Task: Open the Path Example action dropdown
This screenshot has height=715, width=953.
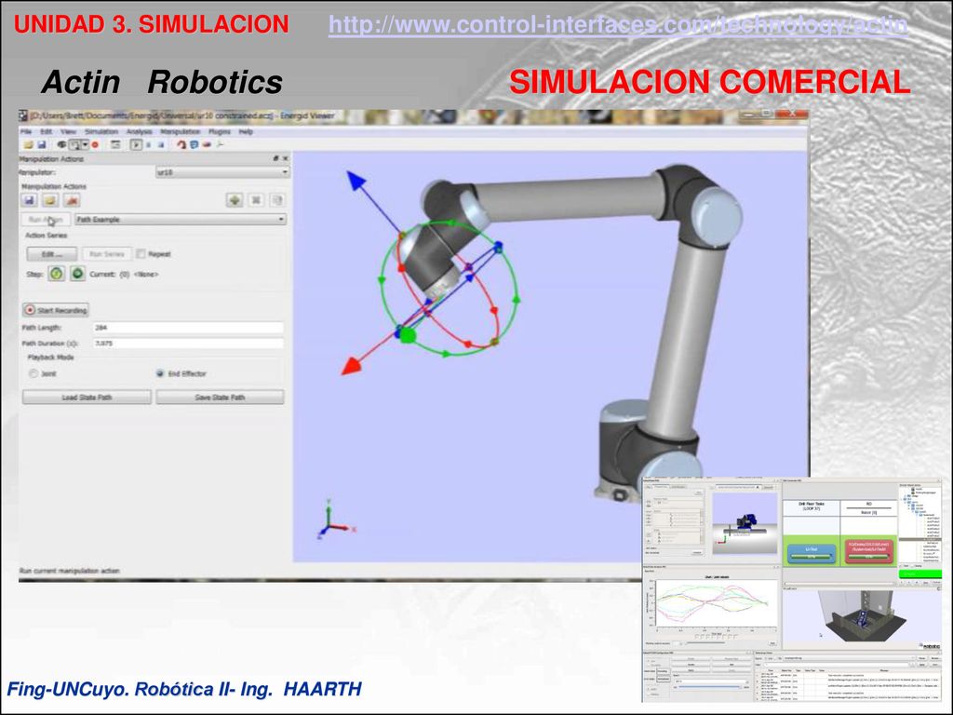Action: click(x=181, y=220)
